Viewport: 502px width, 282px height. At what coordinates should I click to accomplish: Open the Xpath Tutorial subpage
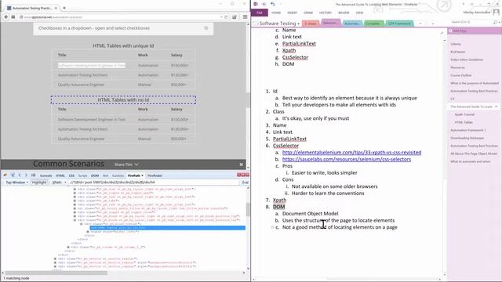coord(464,114)
